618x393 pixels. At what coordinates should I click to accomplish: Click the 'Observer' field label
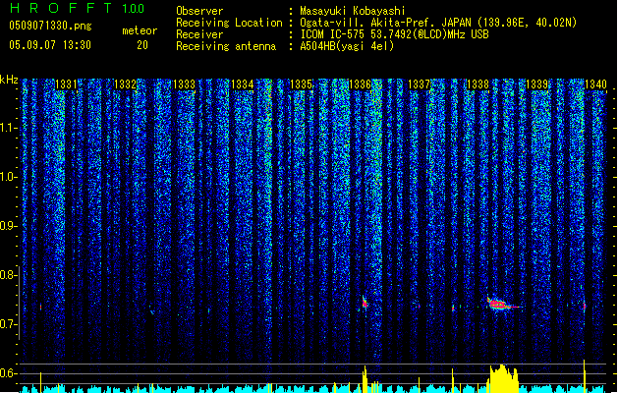coord(199,11)
